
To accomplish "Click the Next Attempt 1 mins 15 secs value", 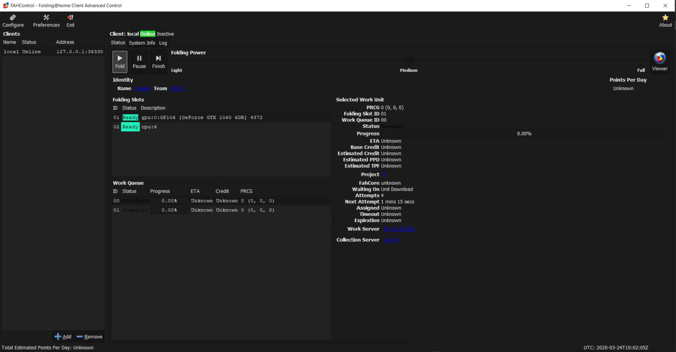I will click(397, 202).
